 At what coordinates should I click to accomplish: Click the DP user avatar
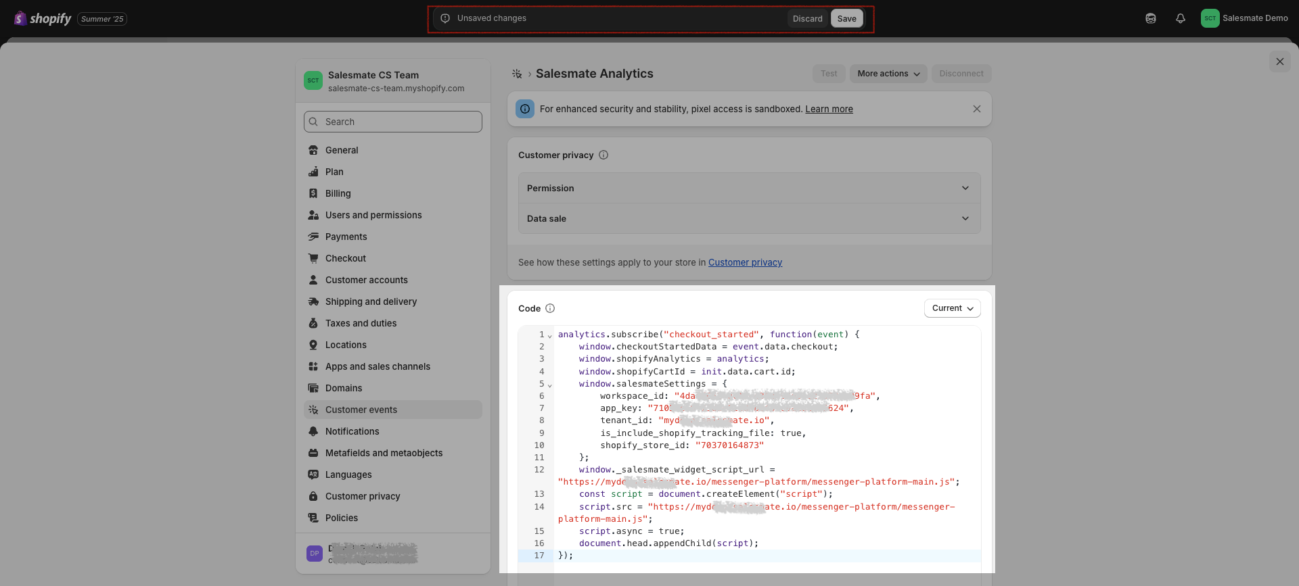click(x=315, y=554)
